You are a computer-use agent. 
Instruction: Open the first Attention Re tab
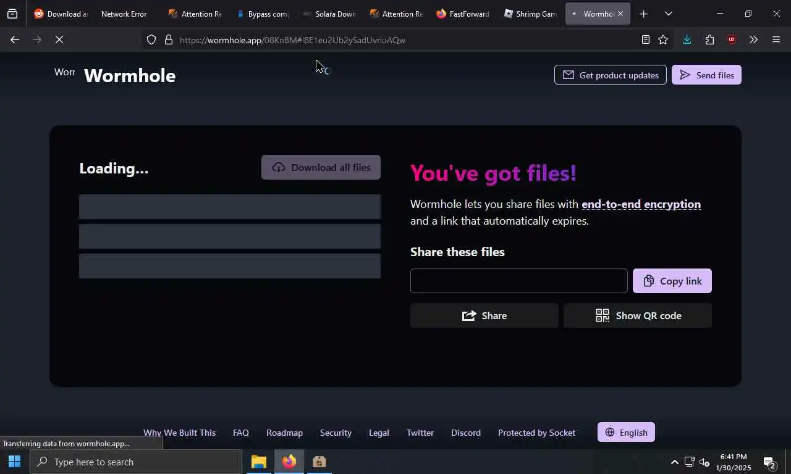[x=195, y=14]
